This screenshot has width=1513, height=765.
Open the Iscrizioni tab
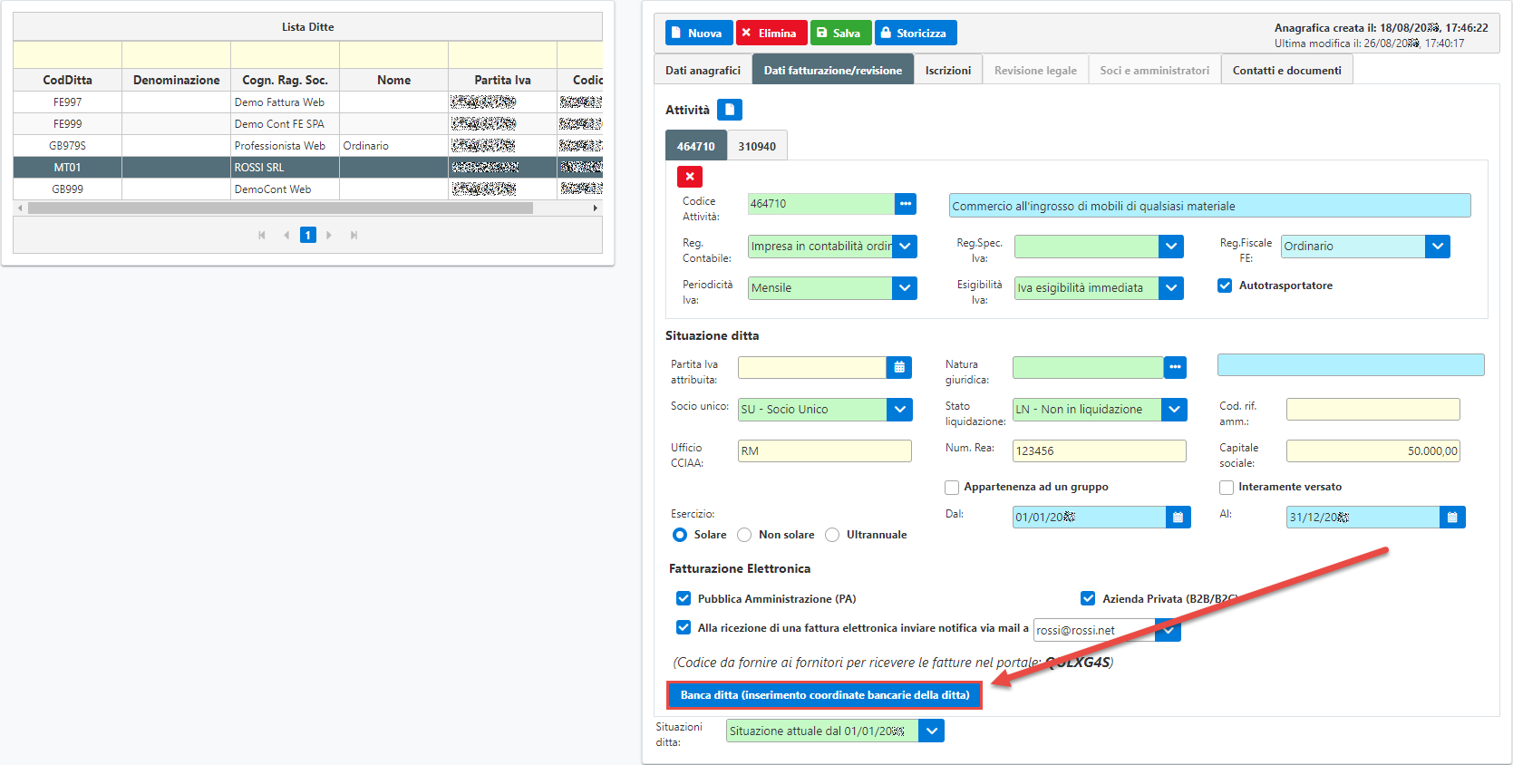pos(948,70)
